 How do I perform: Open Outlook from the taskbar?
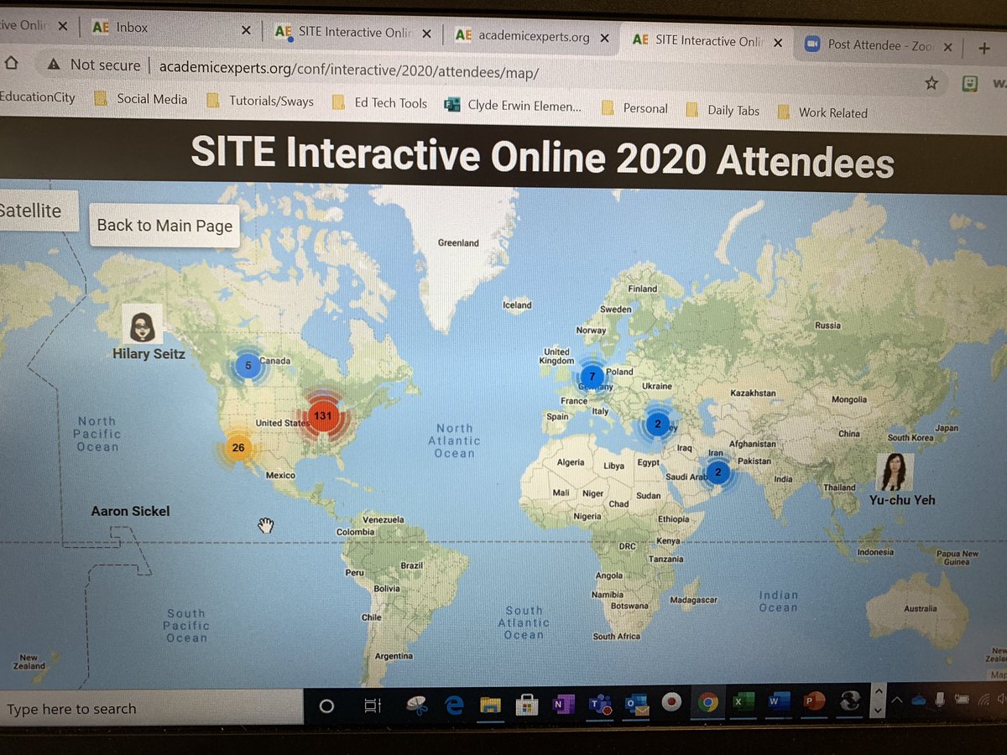tap(636, 703)
